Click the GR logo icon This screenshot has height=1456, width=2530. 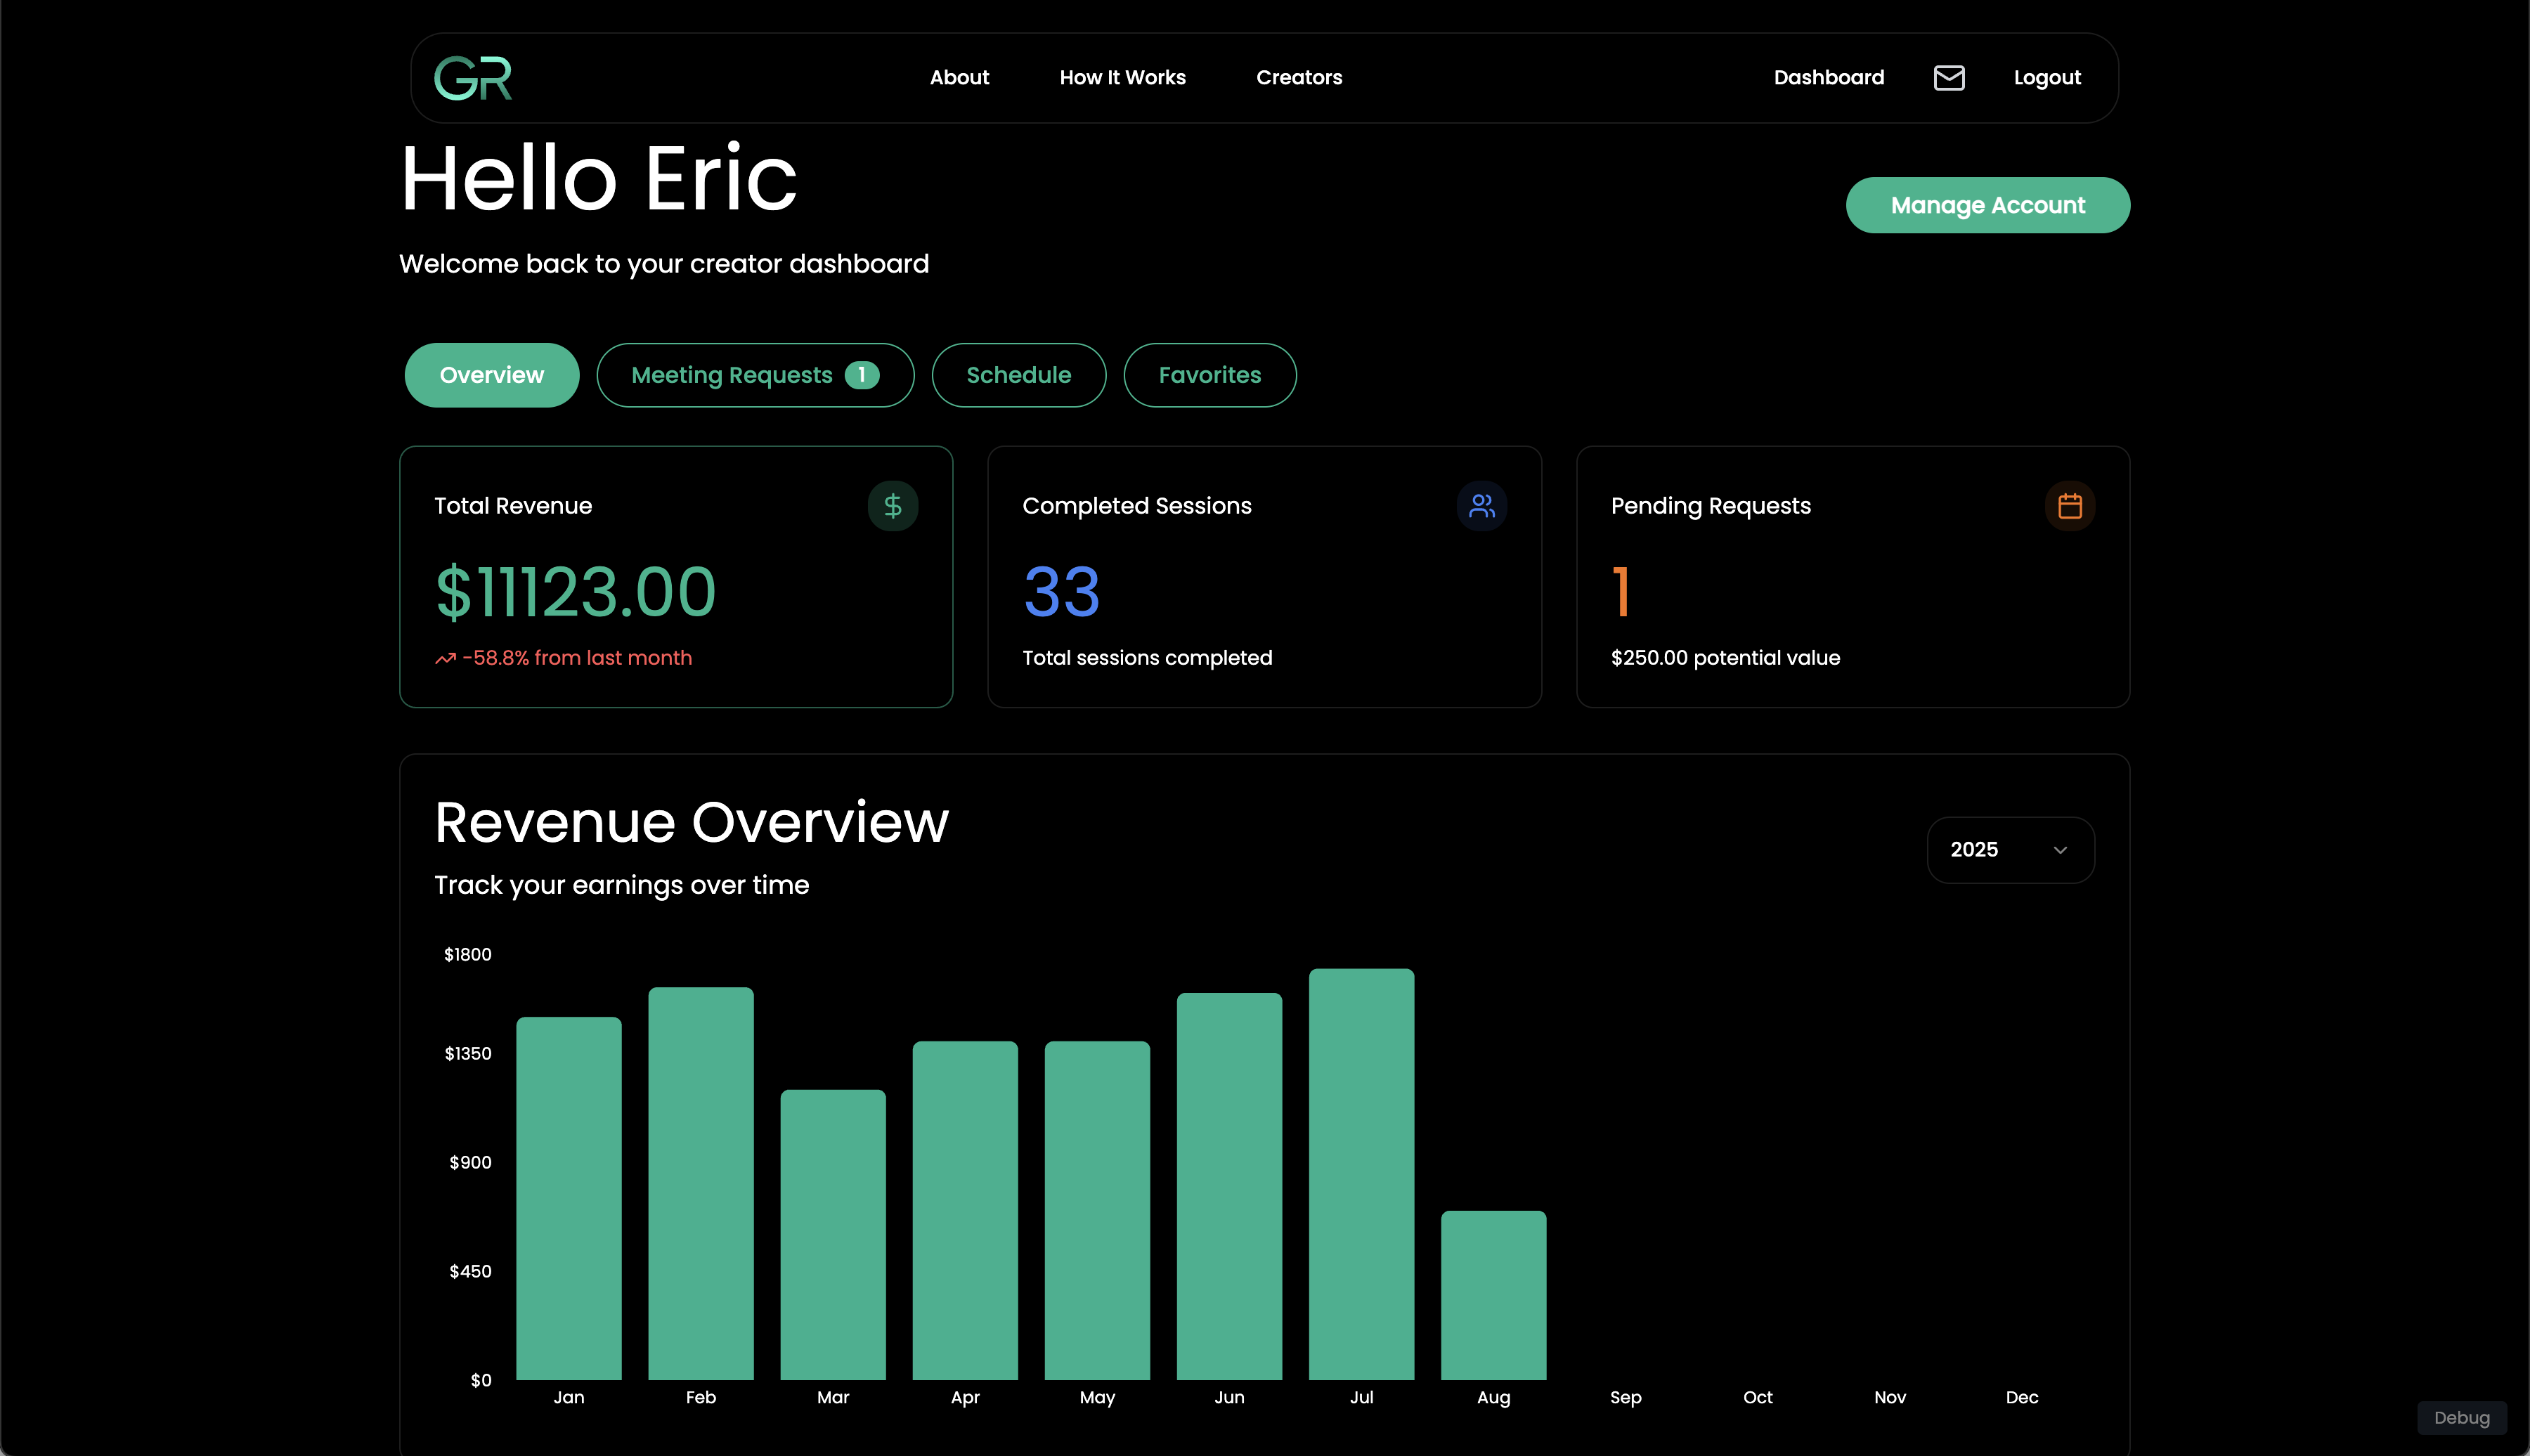click(x=473, y=78)
